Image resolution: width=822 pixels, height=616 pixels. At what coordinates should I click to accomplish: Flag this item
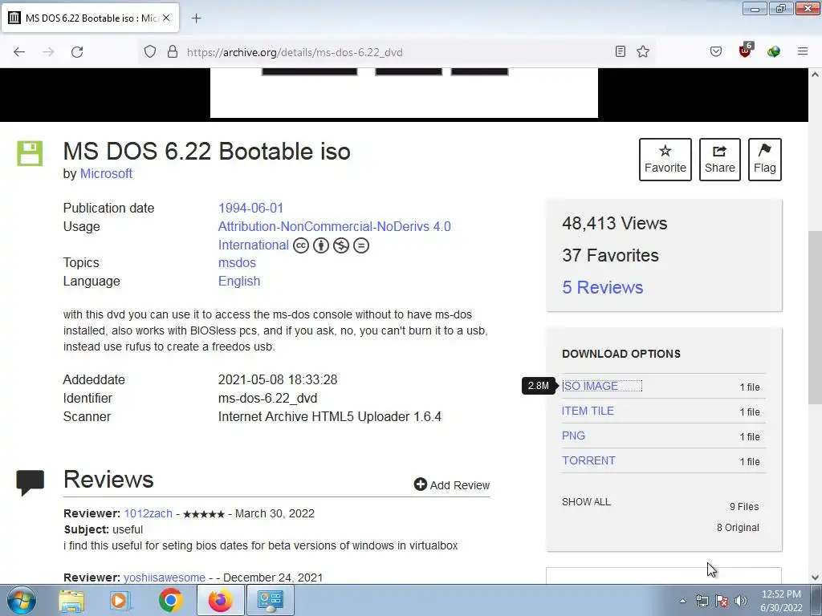coord(765,160)
